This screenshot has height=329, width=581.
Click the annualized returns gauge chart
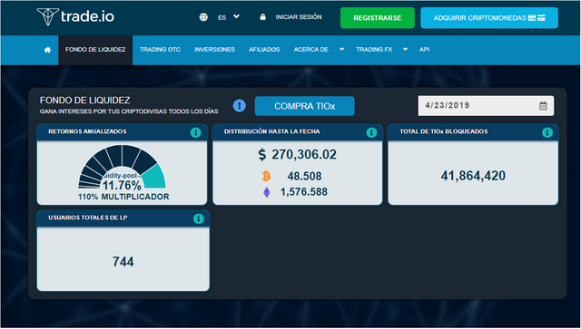(122, 167)
